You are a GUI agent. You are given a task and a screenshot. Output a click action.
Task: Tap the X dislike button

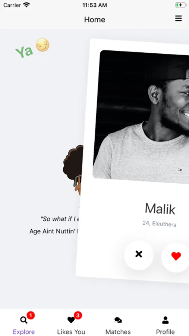(x=139, y=254)
